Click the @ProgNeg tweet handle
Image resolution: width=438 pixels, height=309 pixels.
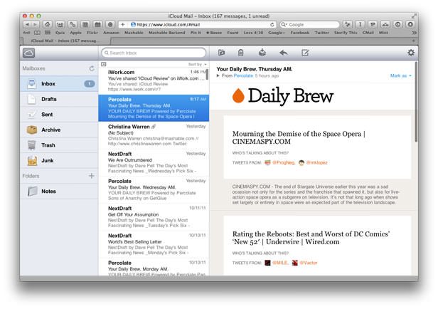point(283,162)
